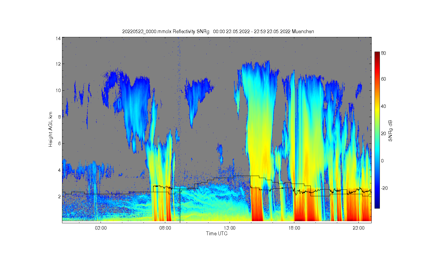
Task: Click the 13:00 time tick label
Action: point(230,228)
